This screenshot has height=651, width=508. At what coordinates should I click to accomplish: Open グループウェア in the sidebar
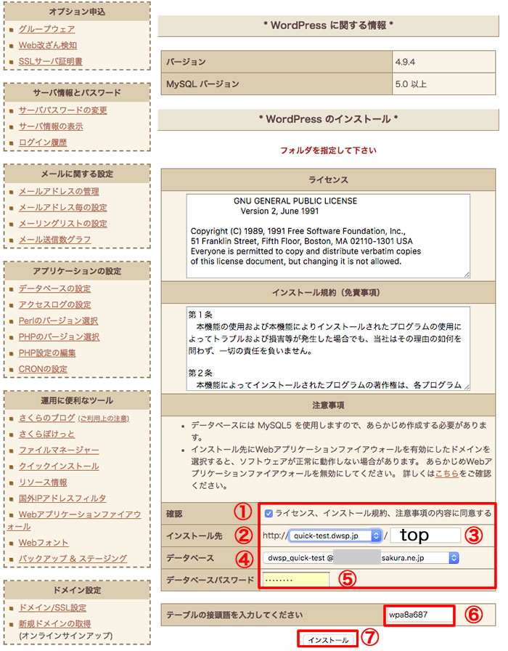click(46, 30)
